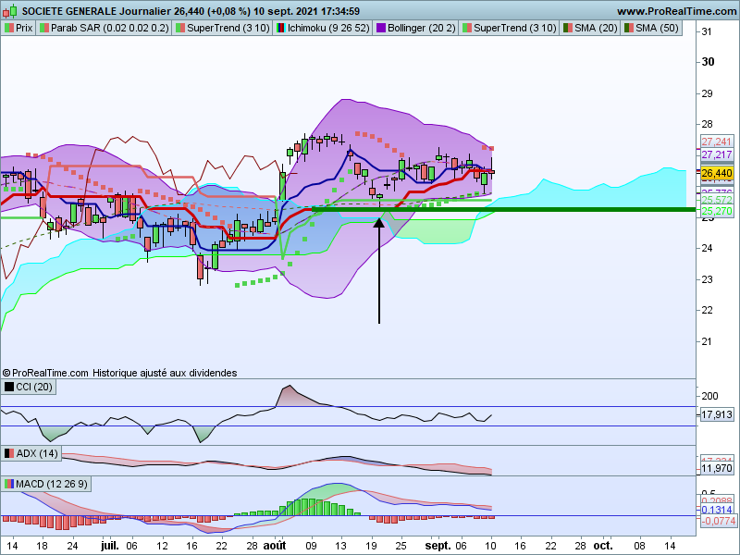Viewport: 740px width, 555px height.
Task: Open the ADX (14) panel label
Action: (x=31, y=453)
